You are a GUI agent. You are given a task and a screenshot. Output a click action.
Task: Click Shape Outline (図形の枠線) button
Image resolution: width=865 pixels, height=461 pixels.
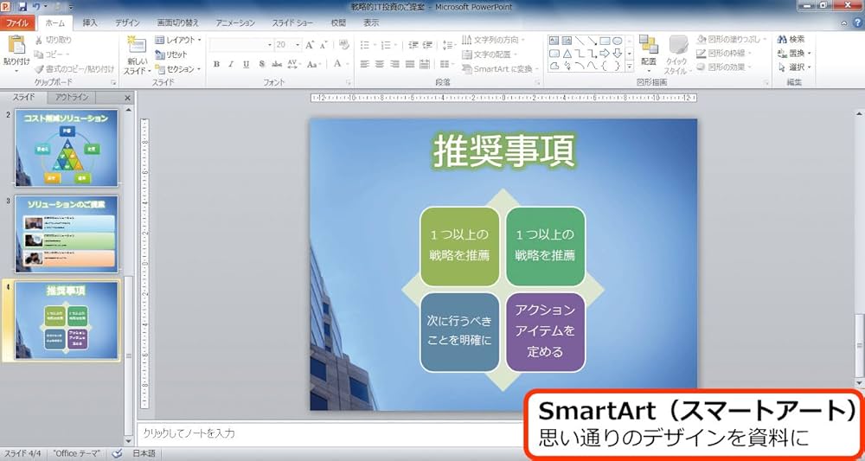pyautogui.click(x=724, y=53)
